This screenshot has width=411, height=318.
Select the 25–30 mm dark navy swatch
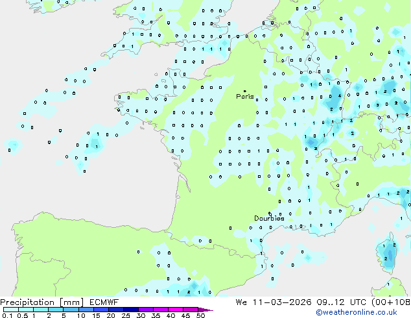click(x=130, y=310)
